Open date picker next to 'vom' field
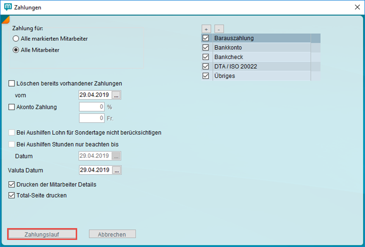Image resolution: width=365 pixels, height=247 pixels. coord(116,95)
